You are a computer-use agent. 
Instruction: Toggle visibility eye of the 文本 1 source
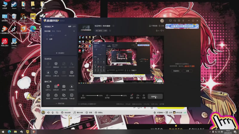(x=65, y=35)
